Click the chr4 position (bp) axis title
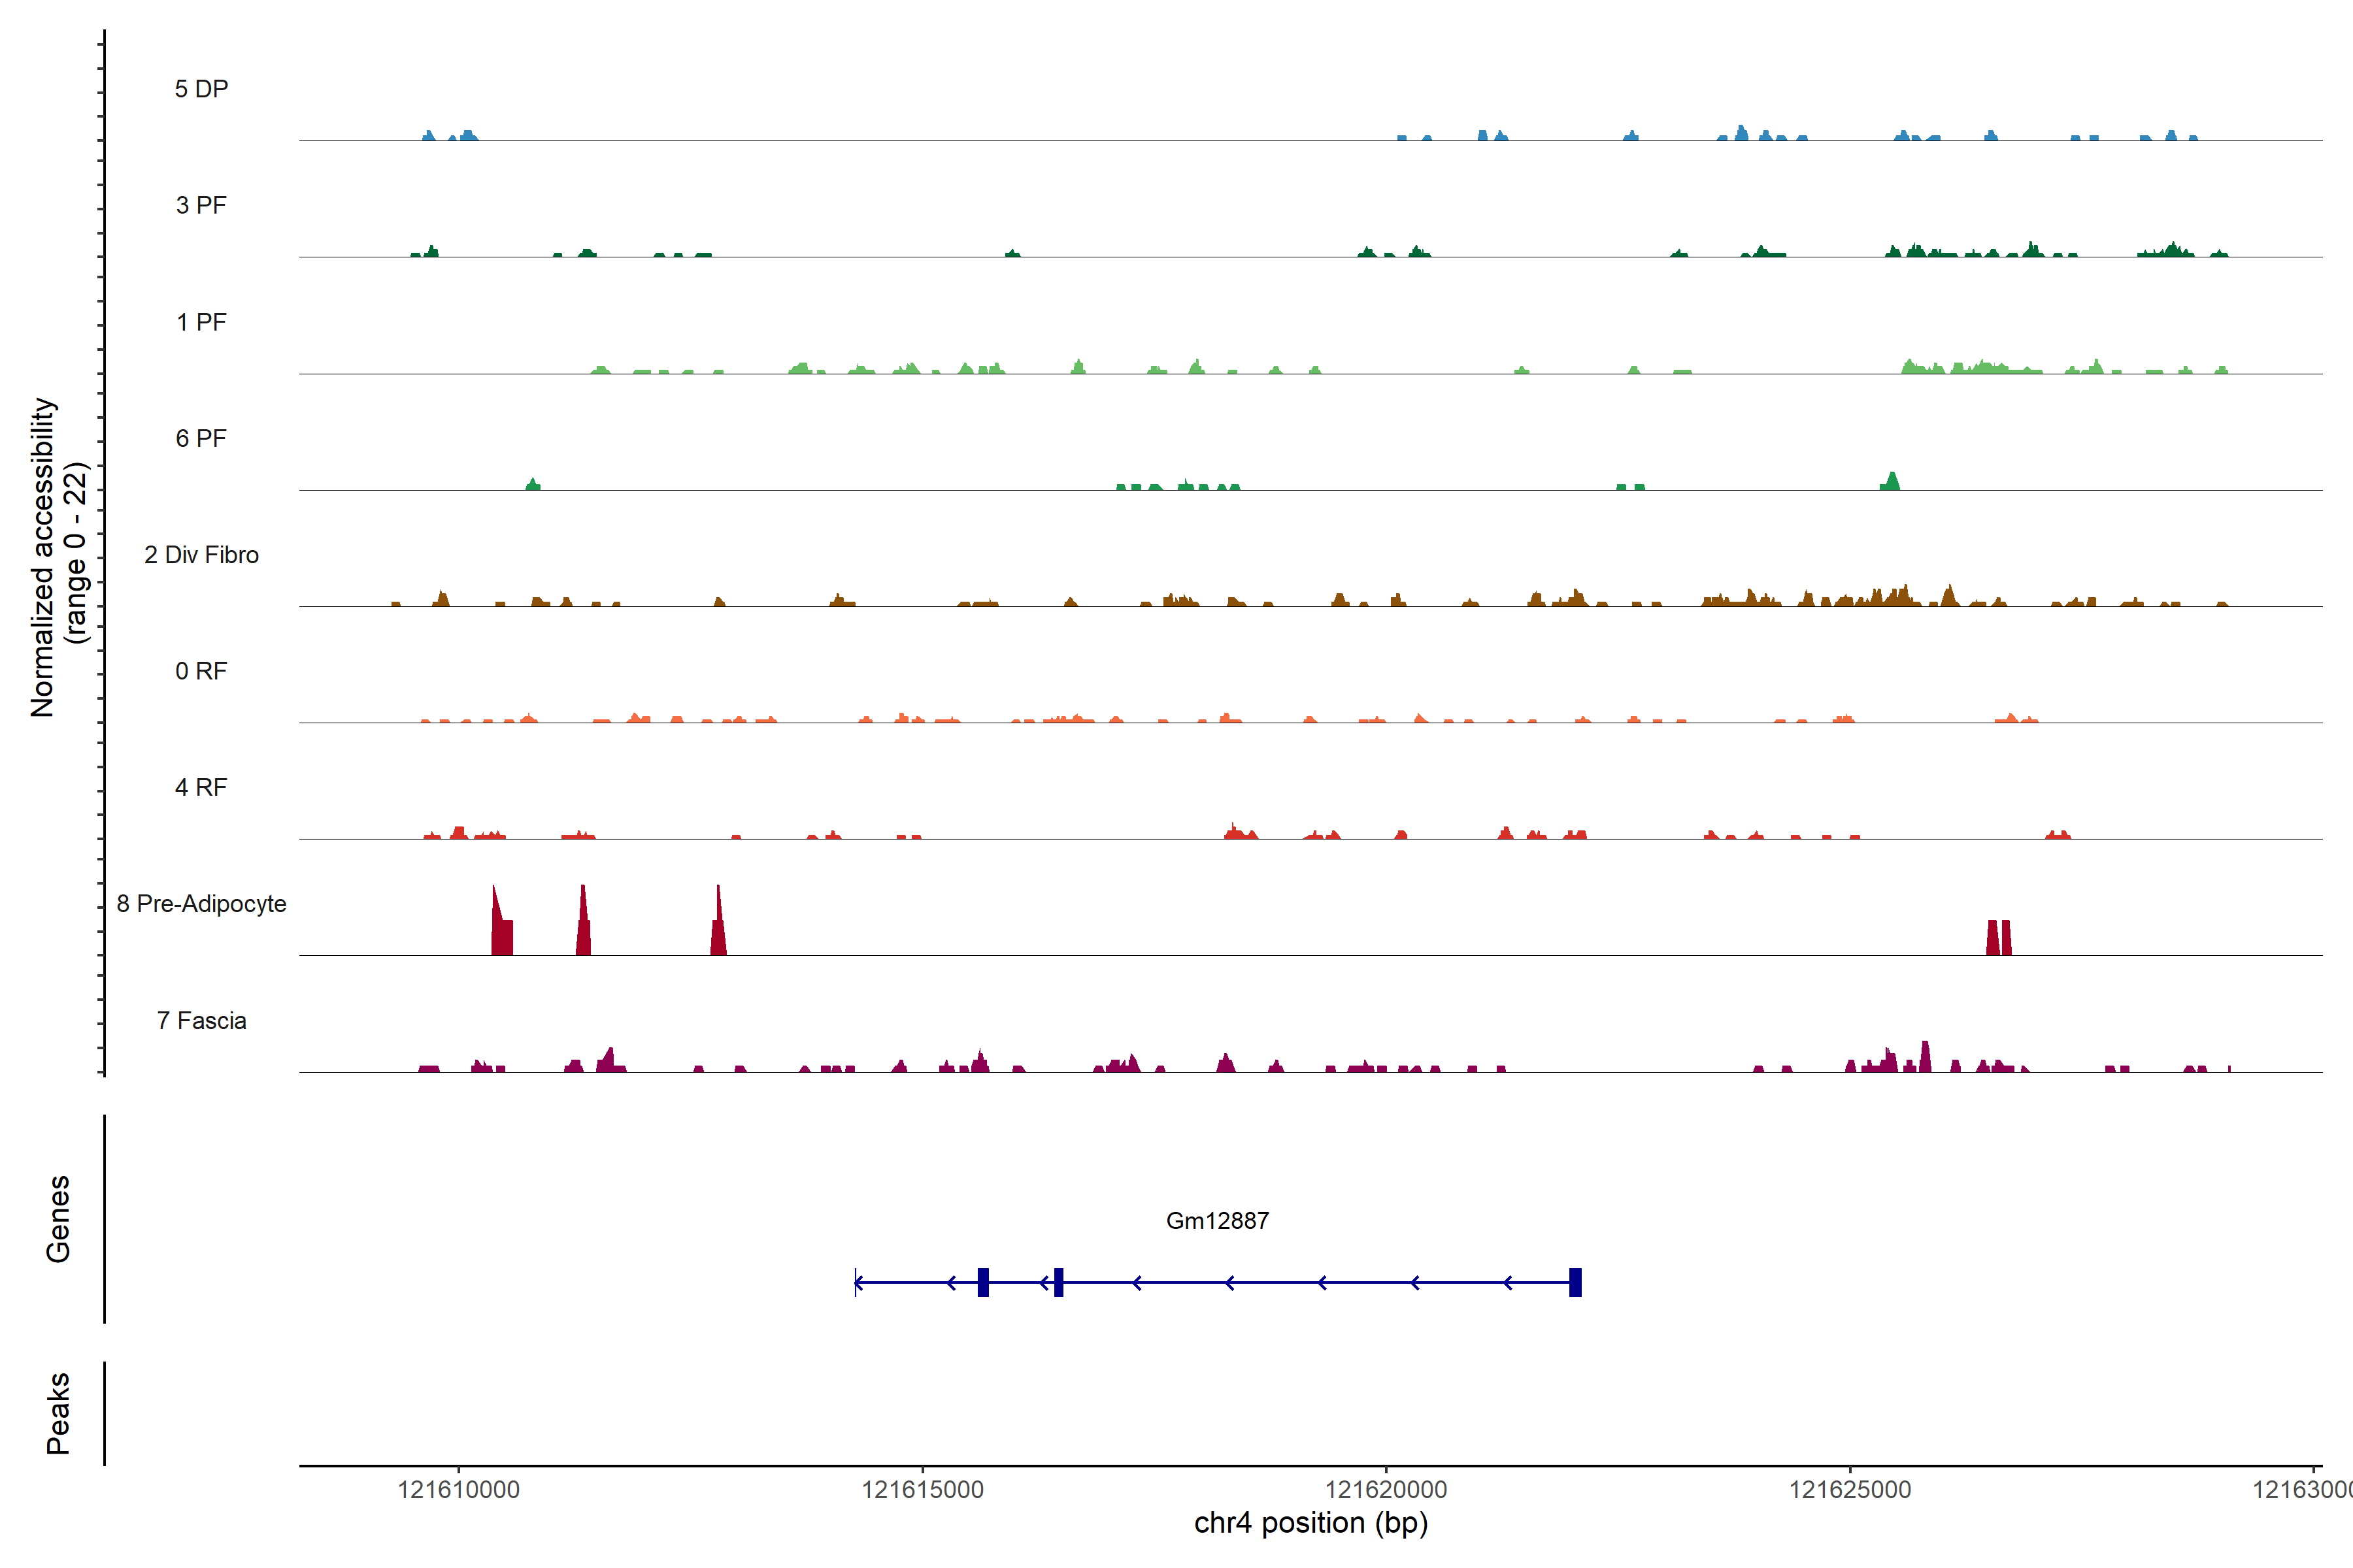The width and height of the screenshot is (2353, 1568). [1310, 1523]
